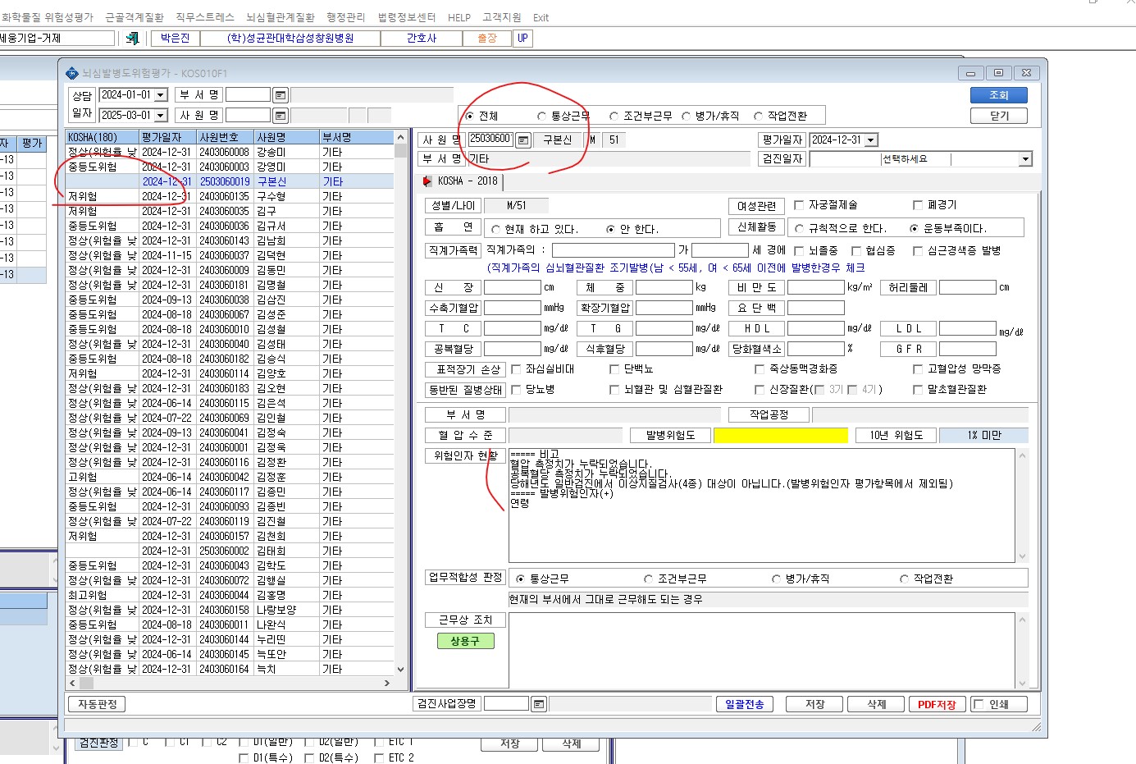Tick the 인쇄 checkbox

pyautogui.click(x=978, y=704)
